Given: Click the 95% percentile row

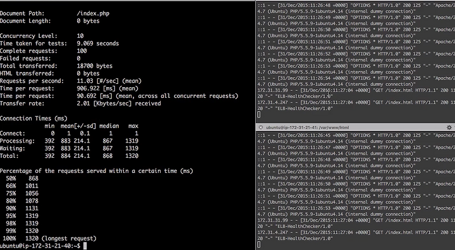Looking at the screenshot, I should (x=22, y=216).
